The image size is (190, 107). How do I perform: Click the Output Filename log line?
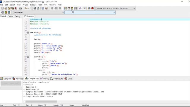coord(64,92)
